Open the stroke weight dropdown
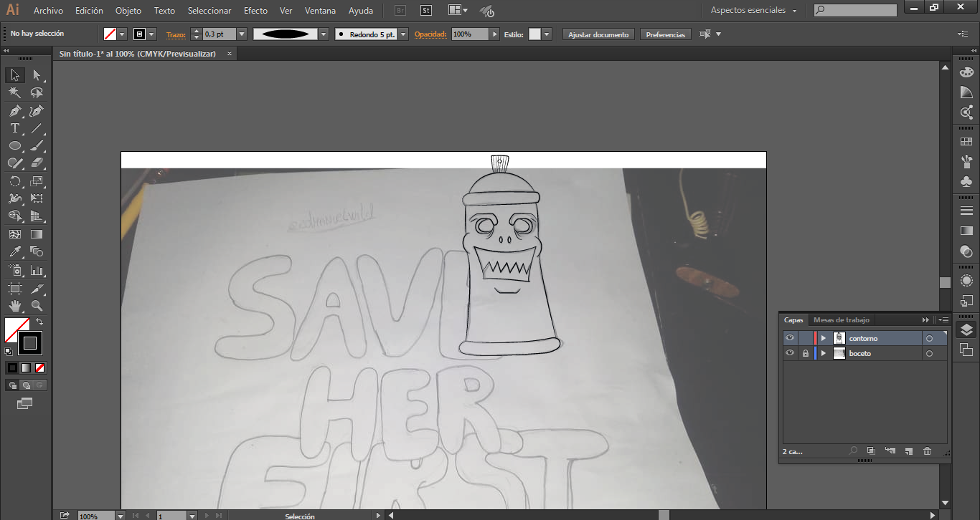 point(241,34)
